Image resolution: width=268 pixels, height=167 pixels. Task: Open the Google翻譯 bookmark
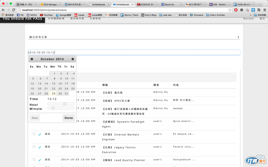coord(63,15)
